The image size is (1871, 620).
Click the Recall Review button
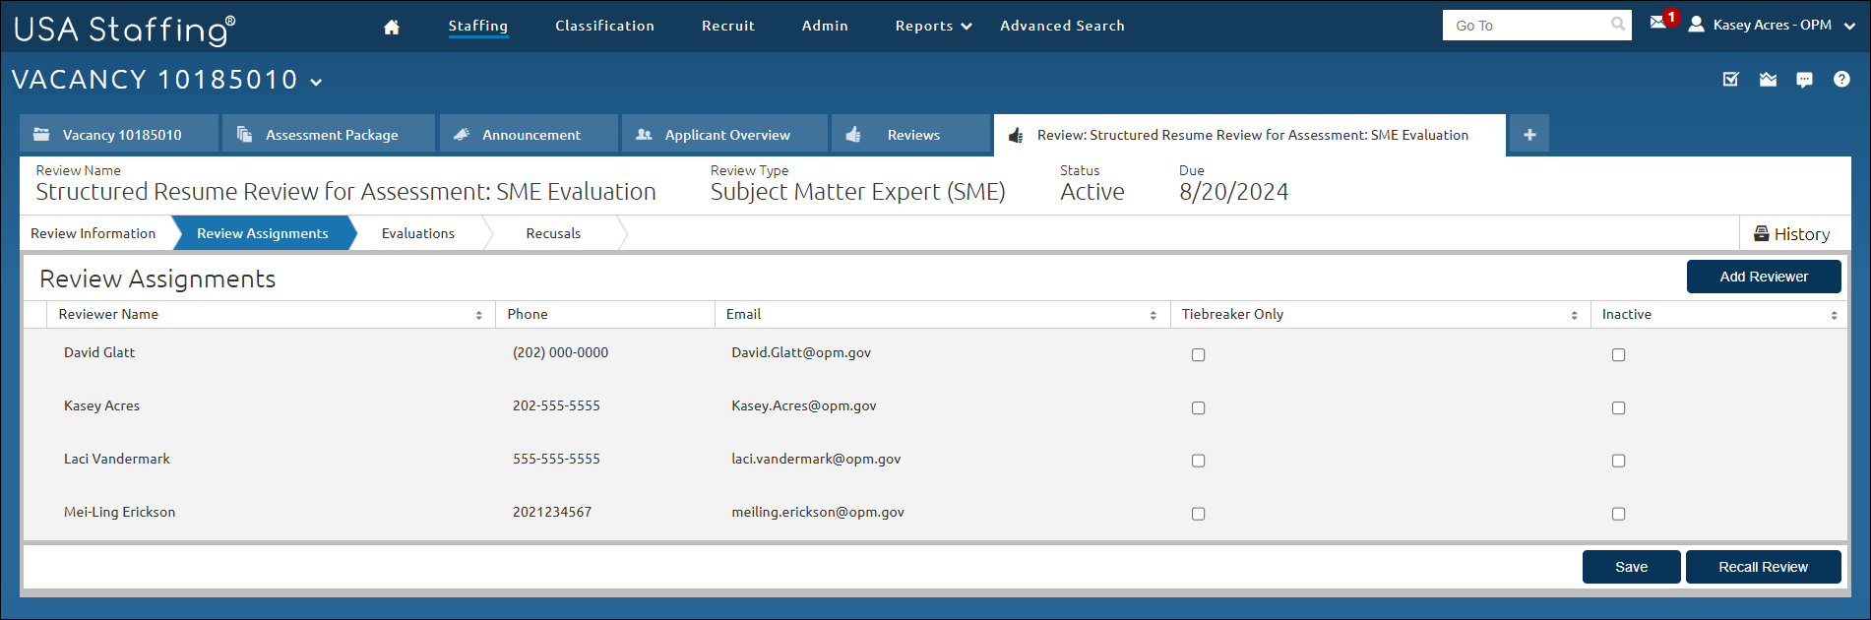click(1763, 567)
